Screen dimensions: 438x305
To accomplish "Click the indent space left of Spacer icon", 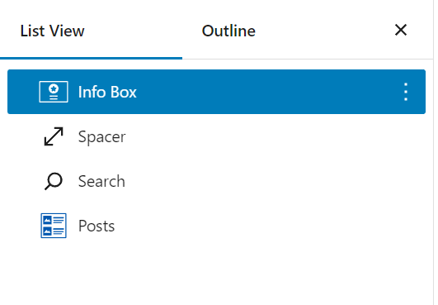I will [23, 136].
